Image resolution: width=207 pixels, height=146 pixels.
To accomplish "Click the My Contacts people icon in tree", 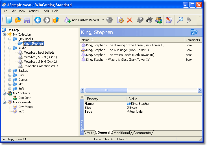I will (10, 93).
